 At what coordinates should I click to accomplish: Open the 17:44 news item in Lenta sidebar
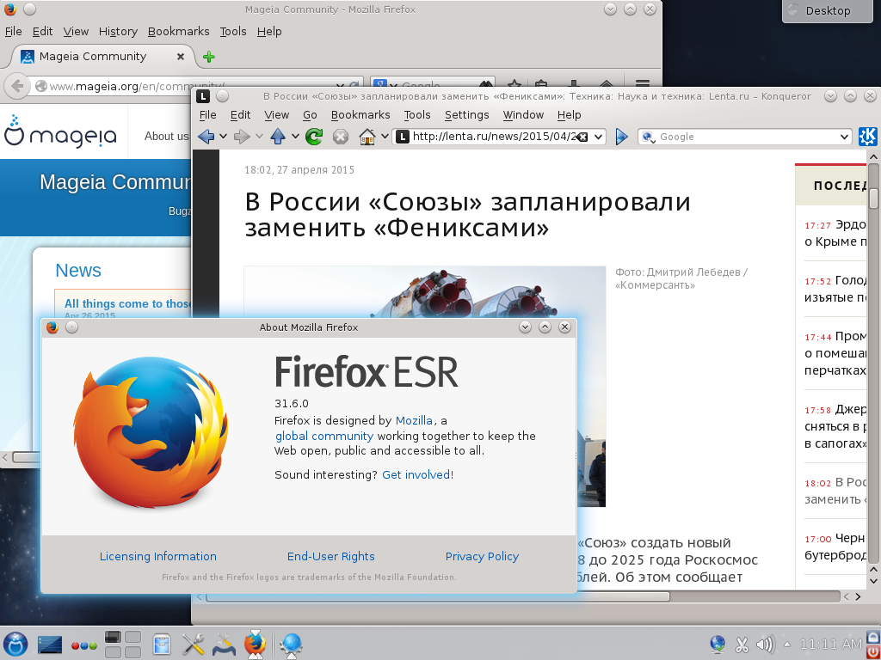click(835, 353)
